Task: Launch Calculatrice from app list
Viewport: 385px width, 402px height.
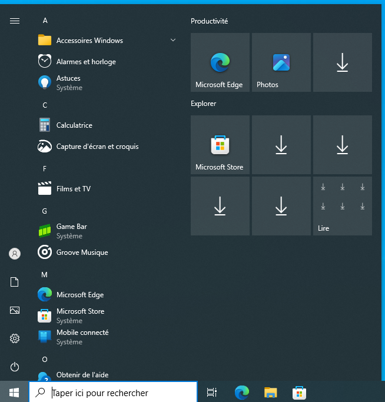Action: coord(107,125)
